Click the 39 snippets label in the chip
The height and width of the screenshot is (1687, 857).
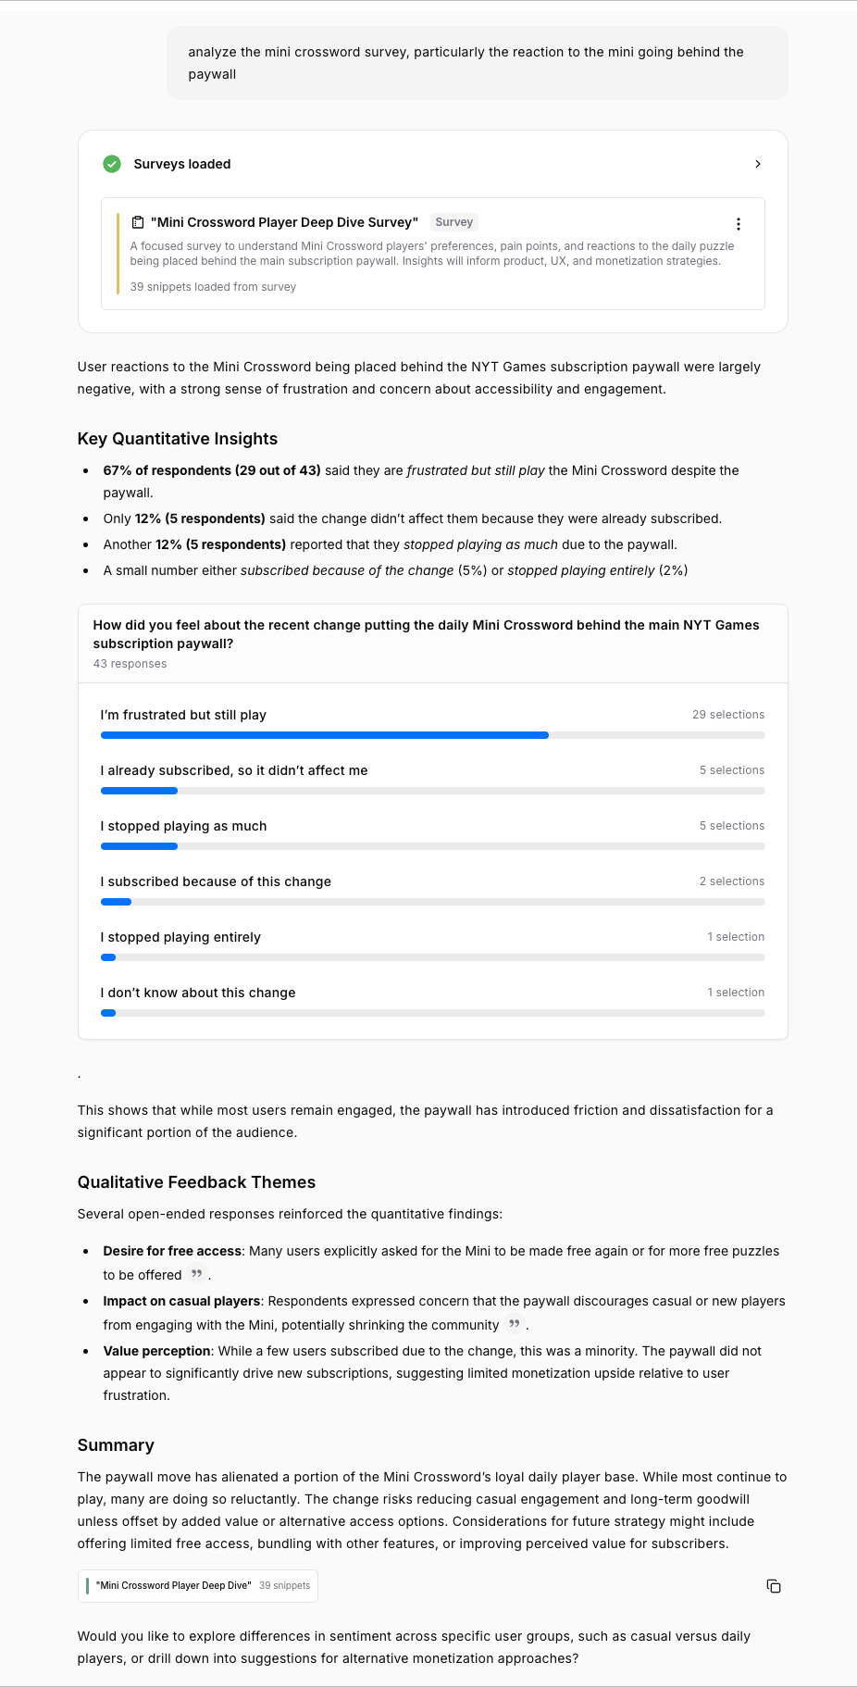(x=284, y=1585)
